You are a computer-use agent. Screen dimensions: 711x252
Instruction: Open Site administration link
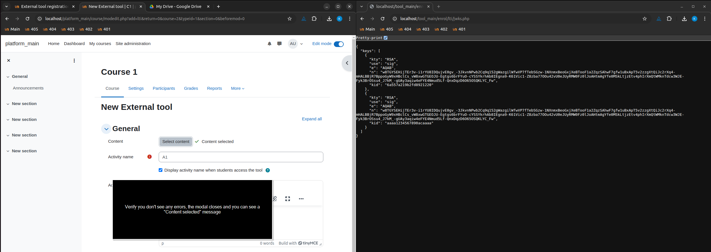coord(133,44)
